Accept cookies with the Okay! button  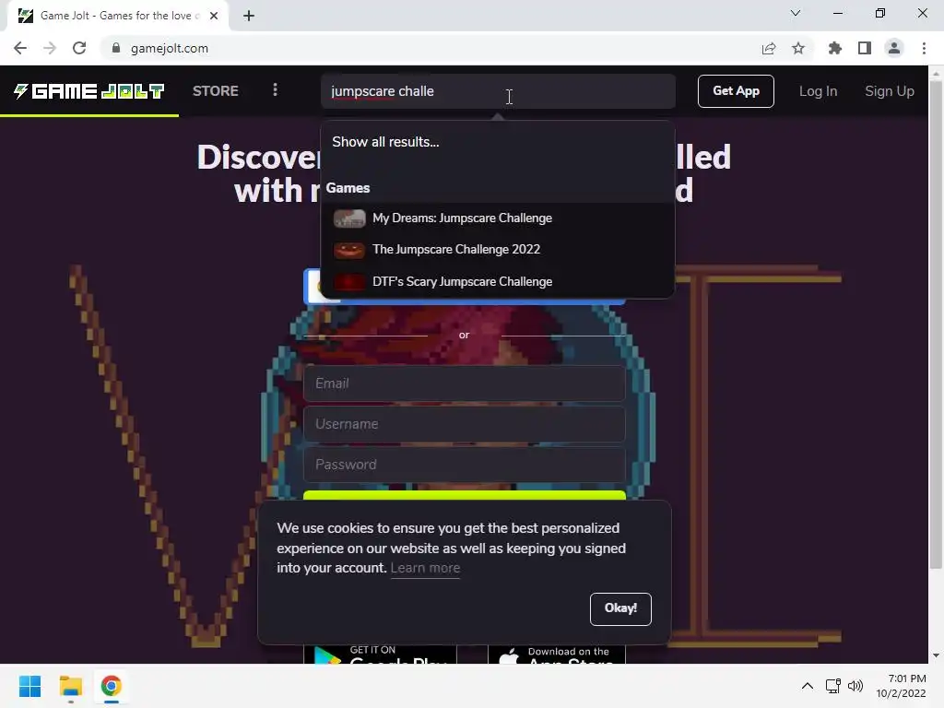pos(620,608)
